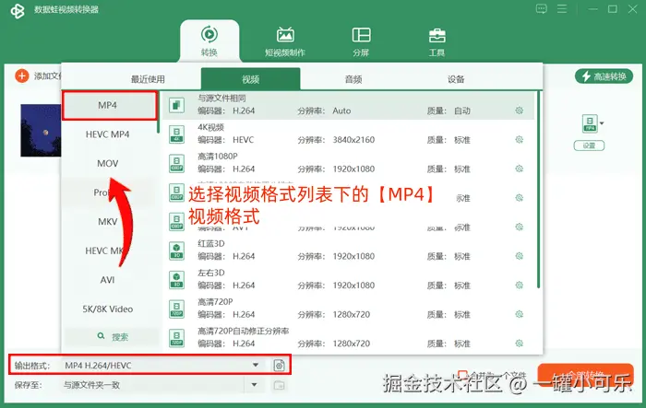This screenshot has width=646, height=408.
Task: Click the orange 添加文件 plus icon
Action: [x=22, y=76]
